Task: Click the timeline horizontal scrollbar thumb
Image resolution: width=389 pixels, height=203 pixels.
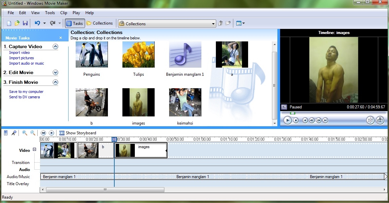Action: coord(105,190)
